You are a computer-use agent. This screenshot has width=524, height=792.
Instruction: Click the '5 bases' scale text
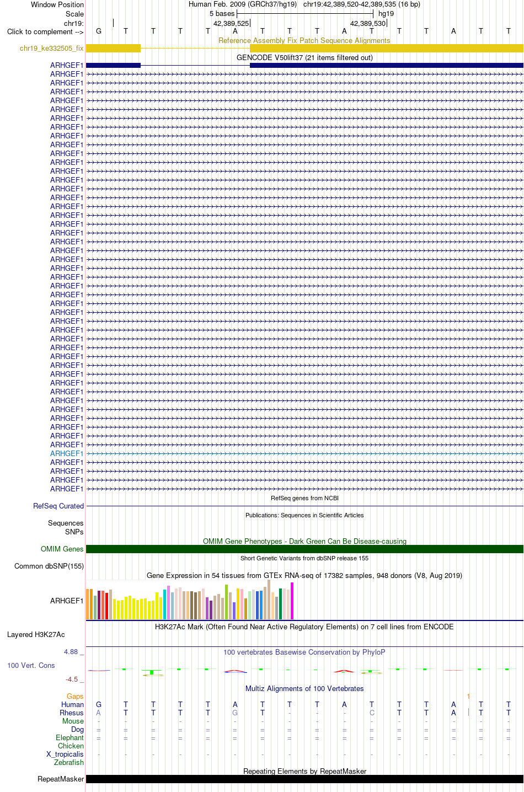point(222,14)
